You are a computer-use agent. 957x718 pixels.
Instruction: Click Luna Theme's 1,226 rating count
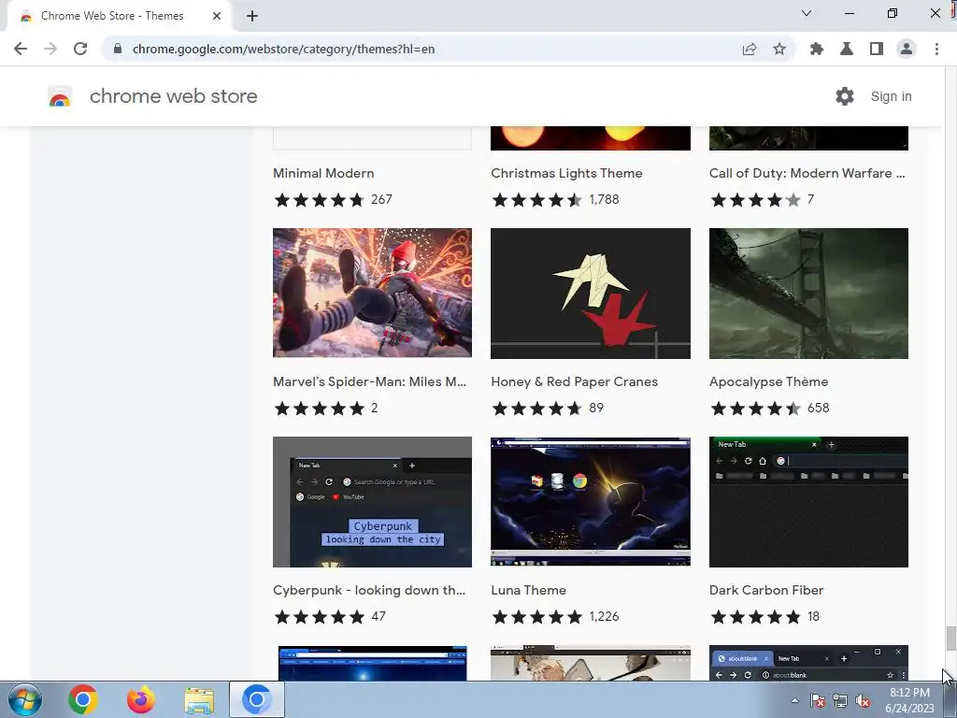pyautogui.click(x=605, y=617)
